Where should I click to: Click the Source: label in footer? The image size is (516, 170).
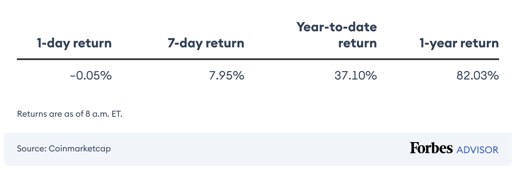(x=31, y=149)
